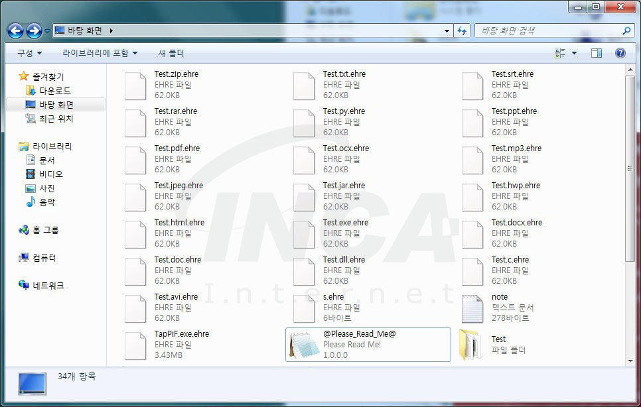Viewport: 641px width, 407px height.
Task: Open the 구성 menu
Action: pos(29,53)
